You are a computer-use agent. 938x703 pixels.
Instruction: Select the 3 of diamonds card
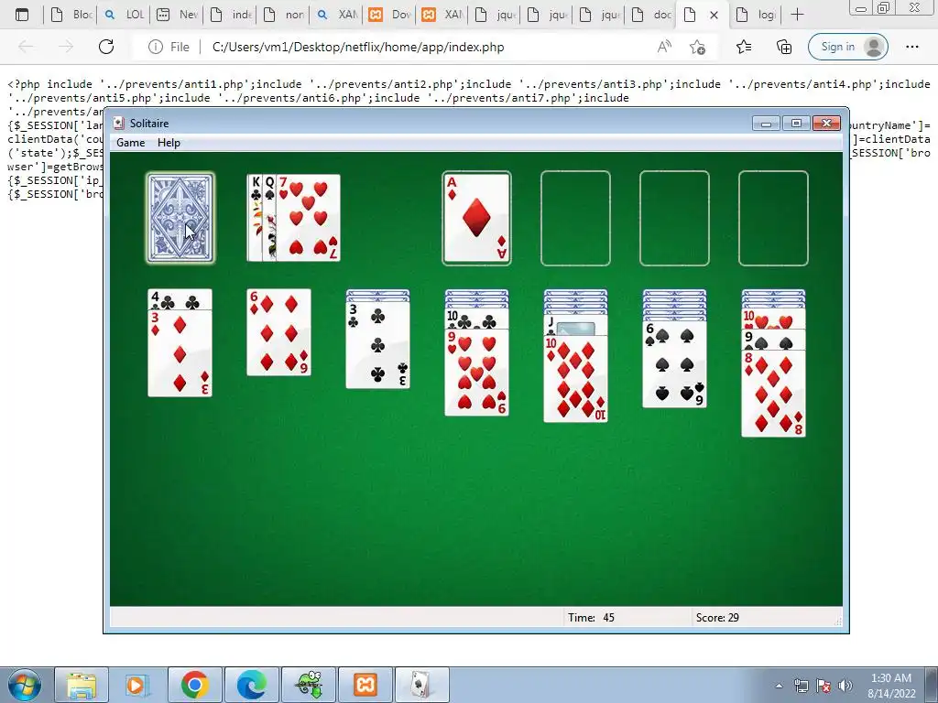(180, 352)
